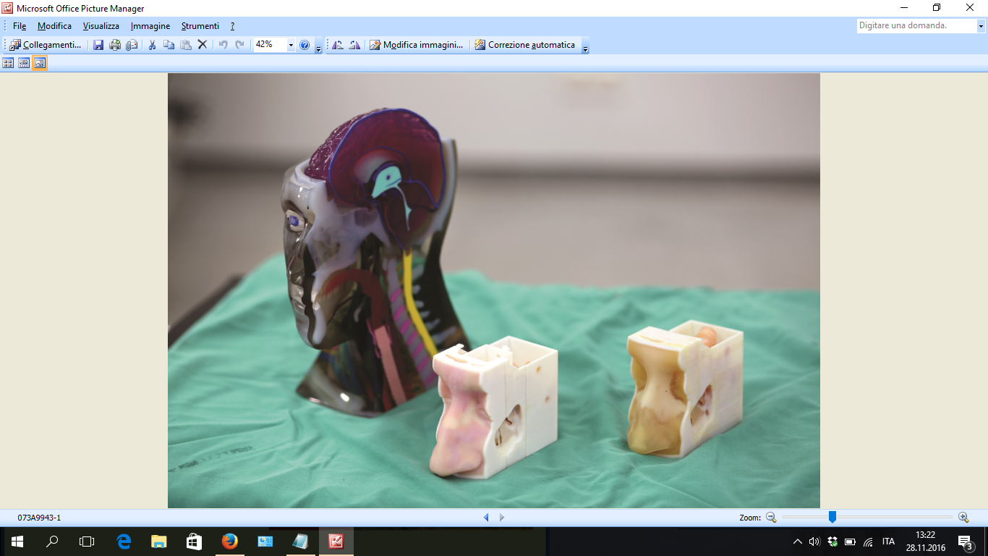988x556 pixels.
Task: Click the Collegamenti... button
Action: coord(46,45)
